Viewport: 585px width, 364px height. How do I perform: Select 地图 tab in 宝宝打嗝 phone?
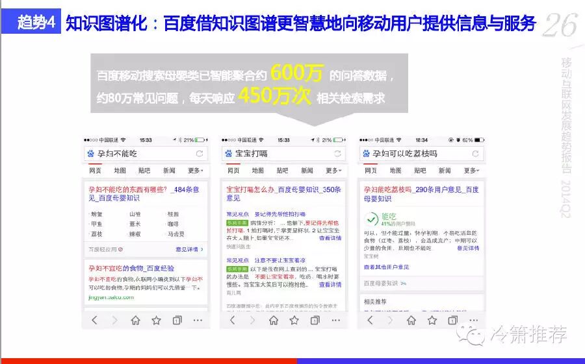coord(258,171)
